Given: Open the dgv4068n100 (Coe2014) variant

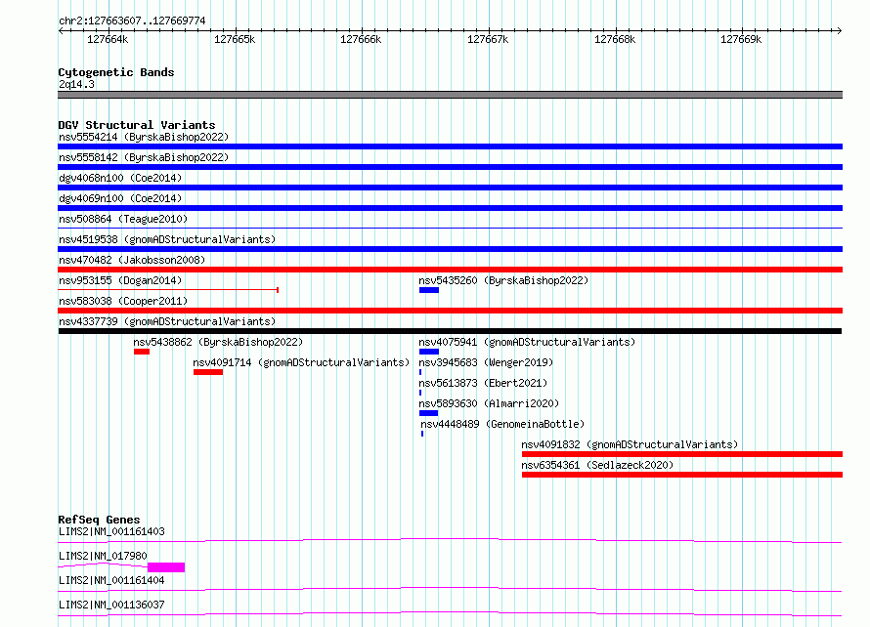Looking at the screenshot, I should 120,178.
